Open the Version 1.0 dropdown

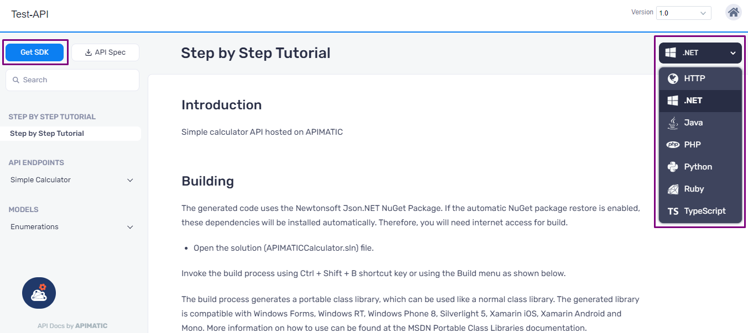[684, 13]
